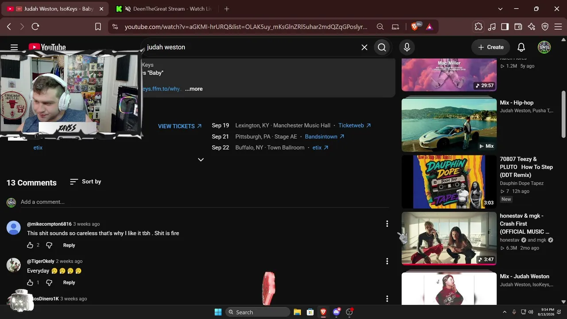Reply to @TigerOkely's comment

(69, 282)
